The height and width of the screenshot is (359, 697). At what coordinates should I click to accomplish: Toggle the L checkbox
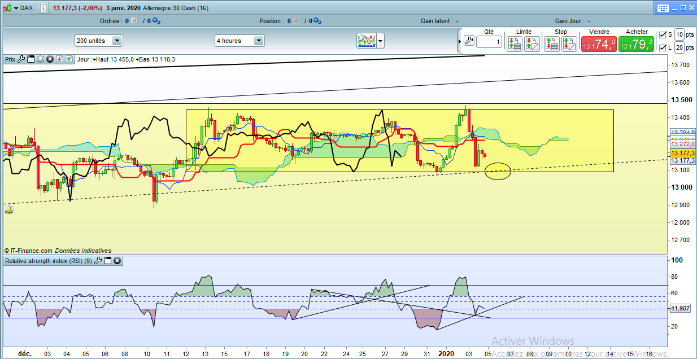coord(663,47)
